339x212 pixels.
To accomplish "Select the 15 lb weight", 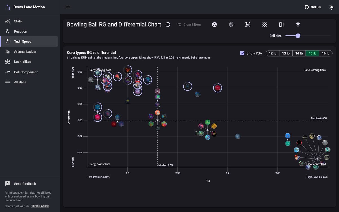I will (x=312, y=53).
